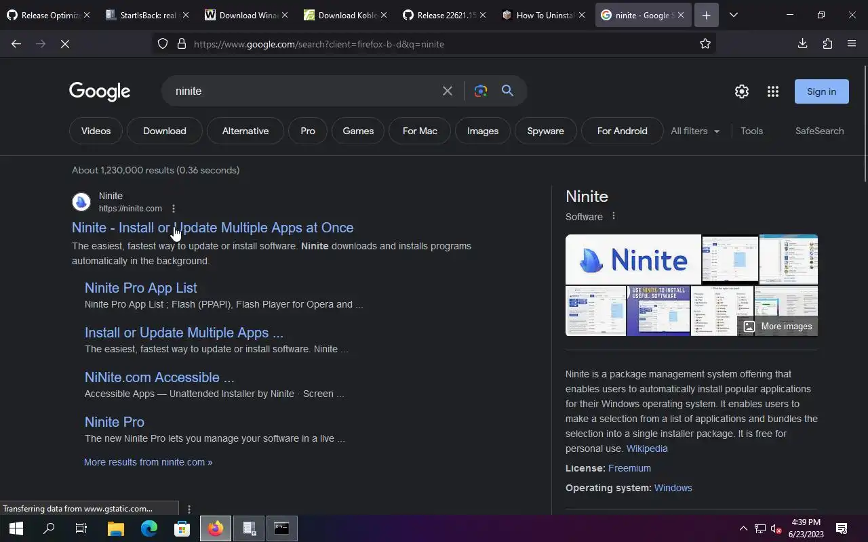Click the Sign in button
The width and height of the screenshot is (868, 542).
821,91
